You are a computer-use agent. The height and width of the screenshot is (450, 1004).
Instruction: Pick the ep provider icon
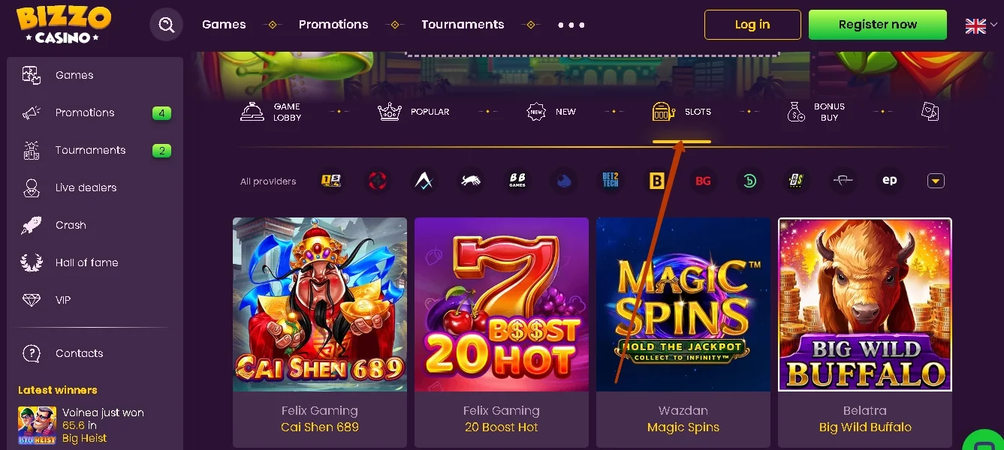pyautogui.click(x=889, y=181)
